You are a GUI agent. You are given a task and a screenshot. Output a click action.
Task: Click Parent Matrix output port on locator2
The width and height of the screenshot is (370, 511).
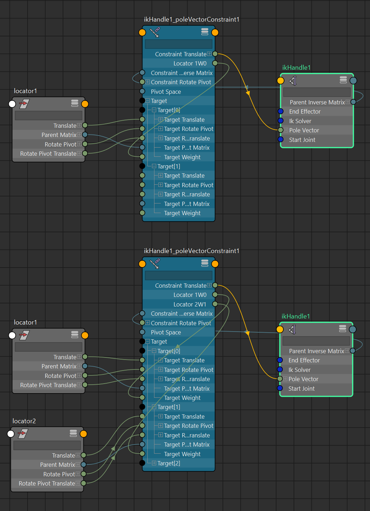83,465
